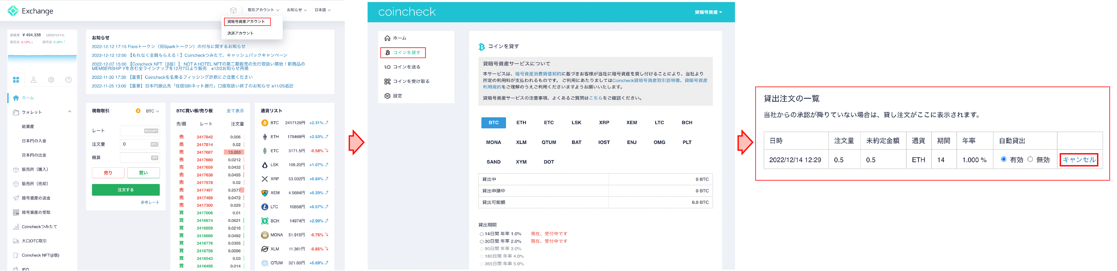Image resolution: width=1117 pixels, height=271 pixels.
Task: Click the QR icon beside コインを受け取る
Action: pos(387,81)
